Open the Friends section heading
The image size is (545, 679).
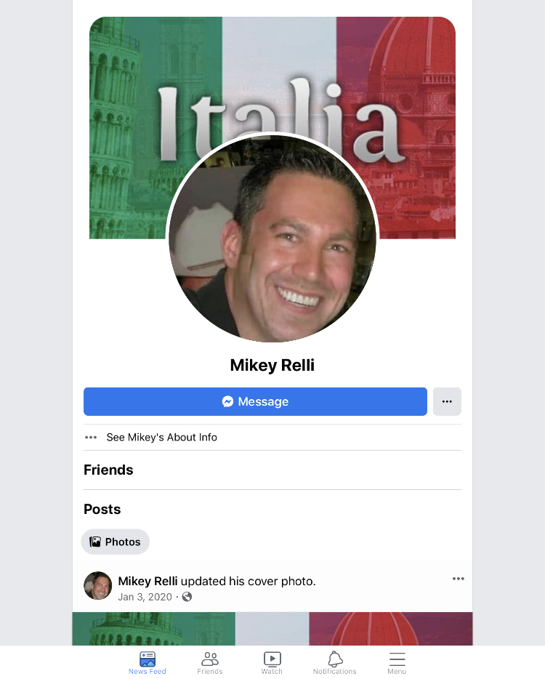pyautogui.click(x=108, y=470)
